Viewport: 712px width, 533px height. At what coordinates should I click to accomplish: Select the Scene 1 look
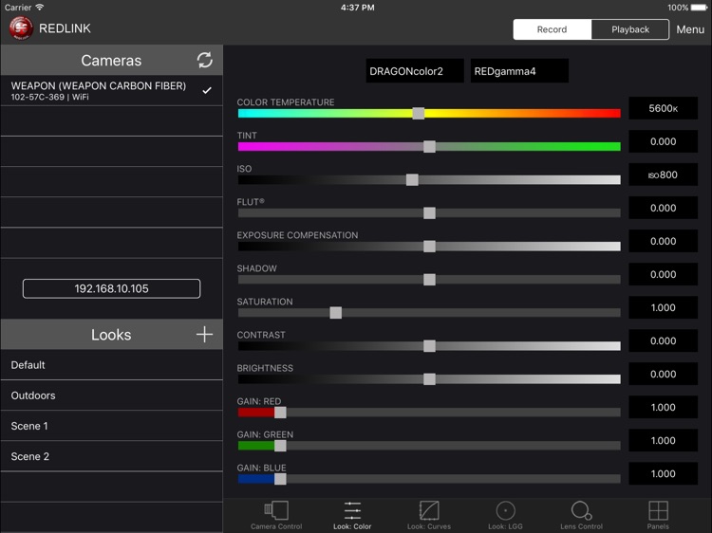pyautogui.click(x=111, y=426)
